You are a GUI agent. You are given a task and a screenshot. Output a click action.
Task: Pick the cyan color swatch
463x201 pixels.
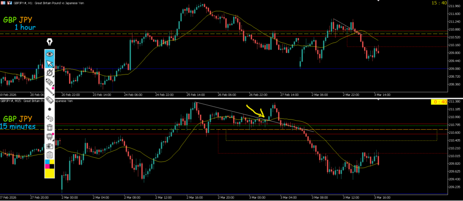click(x=47, y=162)
